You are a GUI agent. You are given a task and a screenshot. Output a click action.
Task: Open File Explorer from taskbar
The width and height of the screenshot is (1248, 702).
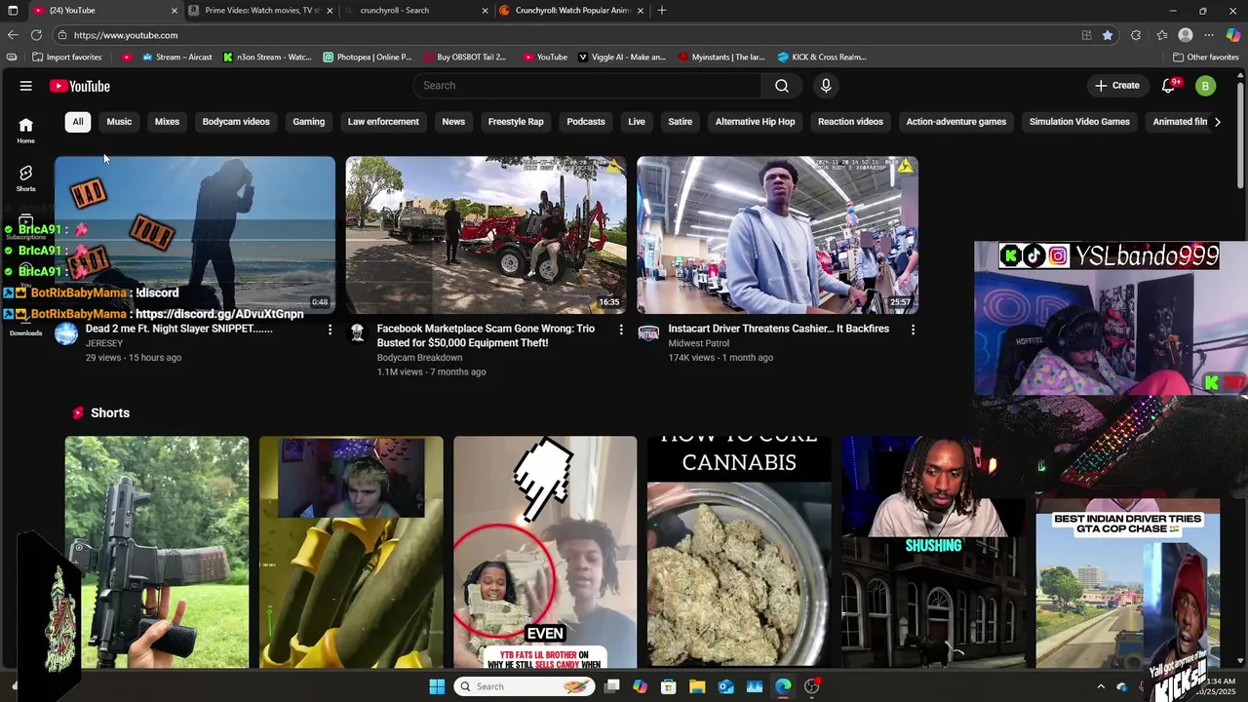click(x=697, y=686)
